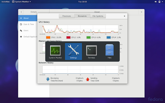Click the Users people icon
Screen dimensions: 165x103
coord(21,30)
